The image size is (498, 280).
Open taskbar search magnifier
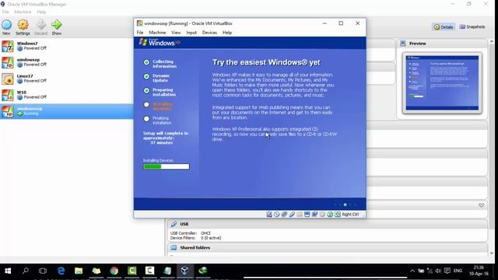click(x=26, y=271)
